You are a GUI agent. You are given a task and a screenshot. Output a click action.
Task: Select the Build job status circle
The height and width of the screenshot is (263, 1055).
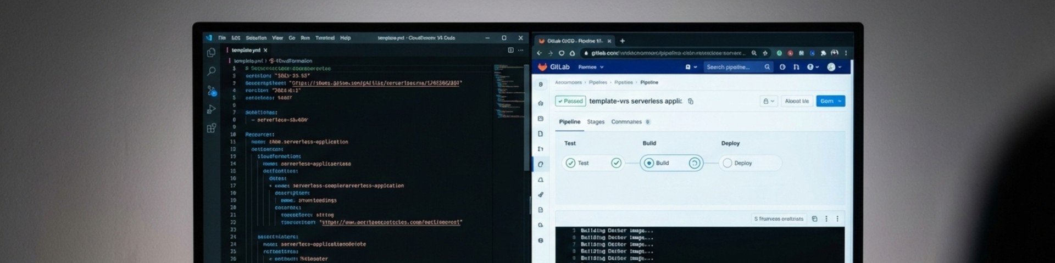(x=649, y=163)
